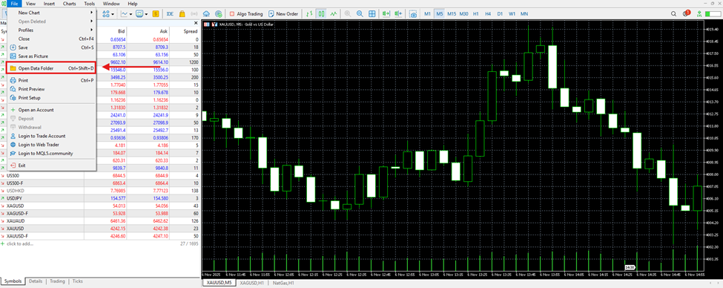Open the objects shapes dropdown arrow
The image size is (723, 288).
tap(113, 14)
